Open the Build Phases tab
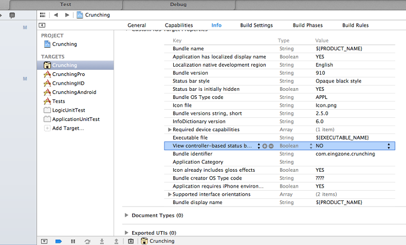406x245 pixels. (308, 25)
